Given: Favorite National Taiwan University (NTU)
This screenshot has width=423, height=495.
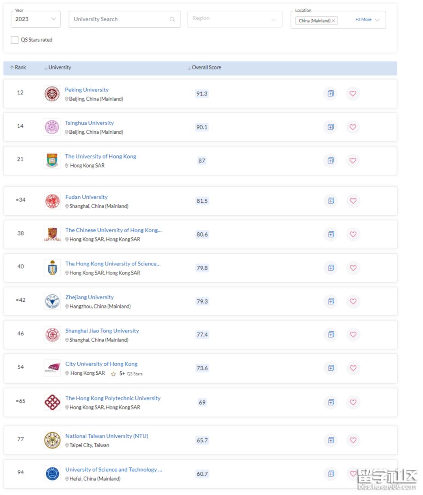Looking at the screenshot, I should 353,440.
